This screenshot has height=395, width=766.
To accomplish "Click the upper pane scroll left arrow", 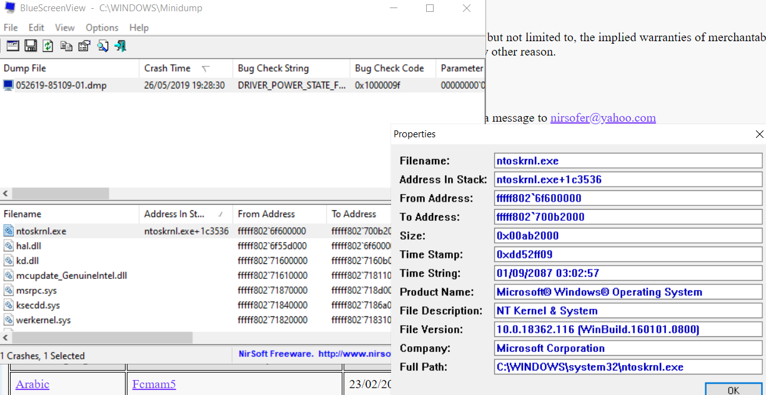I will pos(6,193).
